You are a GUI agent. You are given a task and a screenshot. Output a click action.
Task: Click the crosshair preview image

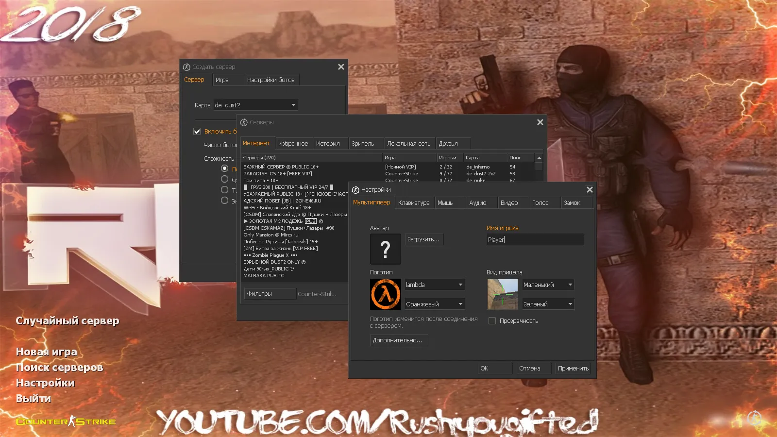click(502, 294)
